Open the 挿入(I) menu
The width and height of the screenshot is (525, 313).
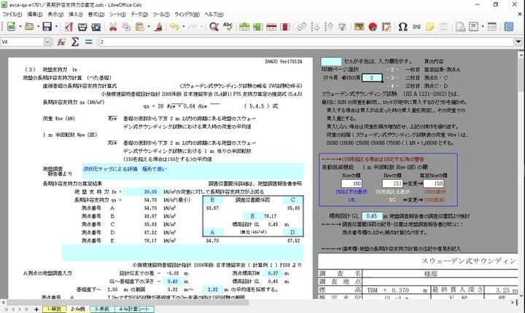coord(76,15)
